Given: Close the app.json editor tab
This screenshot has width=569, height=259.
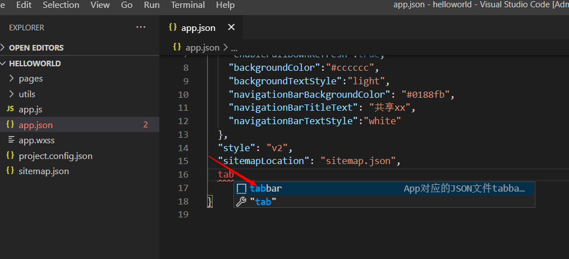Looking at the screenshot, I should (231, 27).
